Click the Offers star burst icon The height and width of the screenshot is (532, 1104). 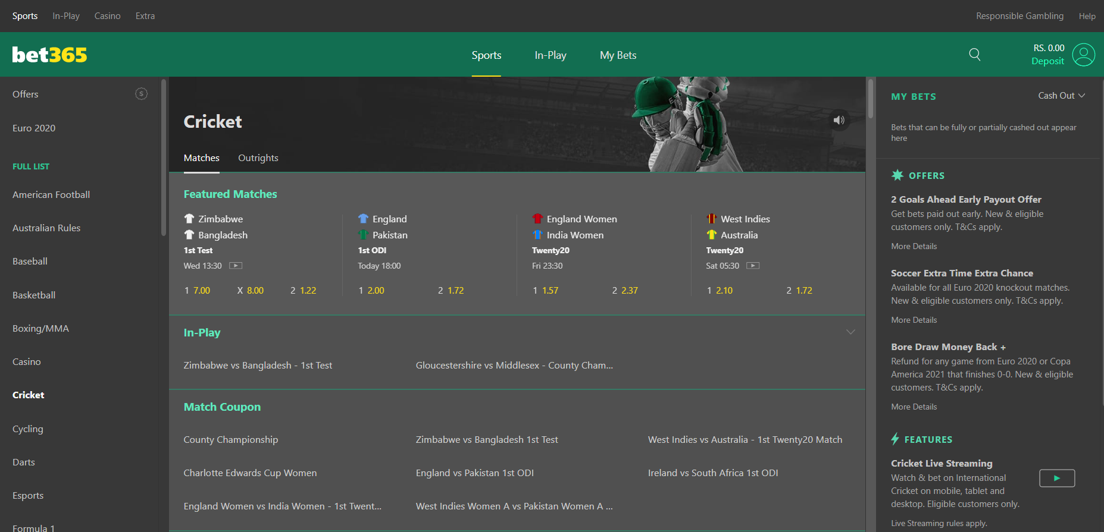897,175
